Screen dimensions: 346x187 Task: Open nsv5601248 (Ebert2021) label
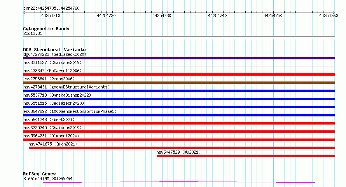coord(49,119)
